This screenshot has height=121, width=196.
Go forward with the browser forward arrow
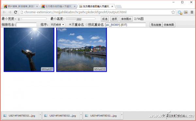point(10,12)
